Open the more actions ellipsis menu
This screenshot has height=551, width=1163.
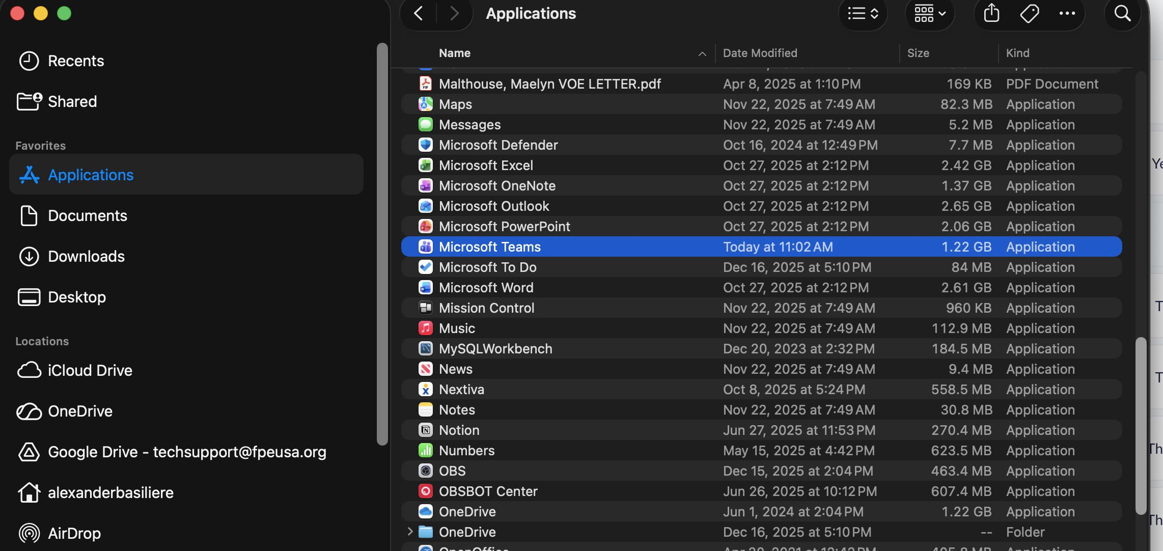(x=1067, y=13)
